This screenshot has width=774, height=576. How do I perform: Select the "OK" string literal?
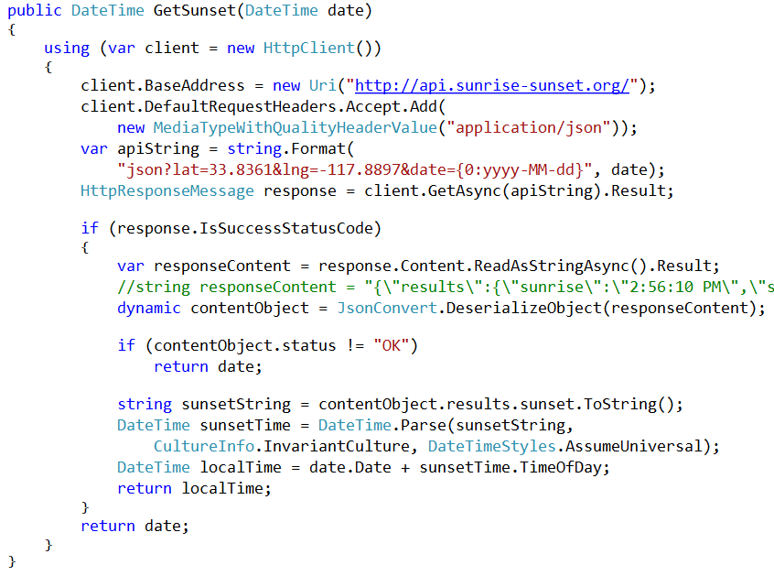pos(392,345)
